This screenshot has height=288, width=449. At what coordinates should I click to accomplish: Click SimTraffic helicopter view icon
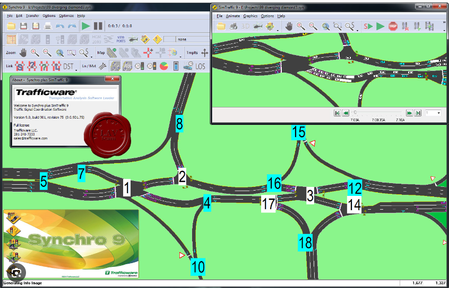[258, 26]
